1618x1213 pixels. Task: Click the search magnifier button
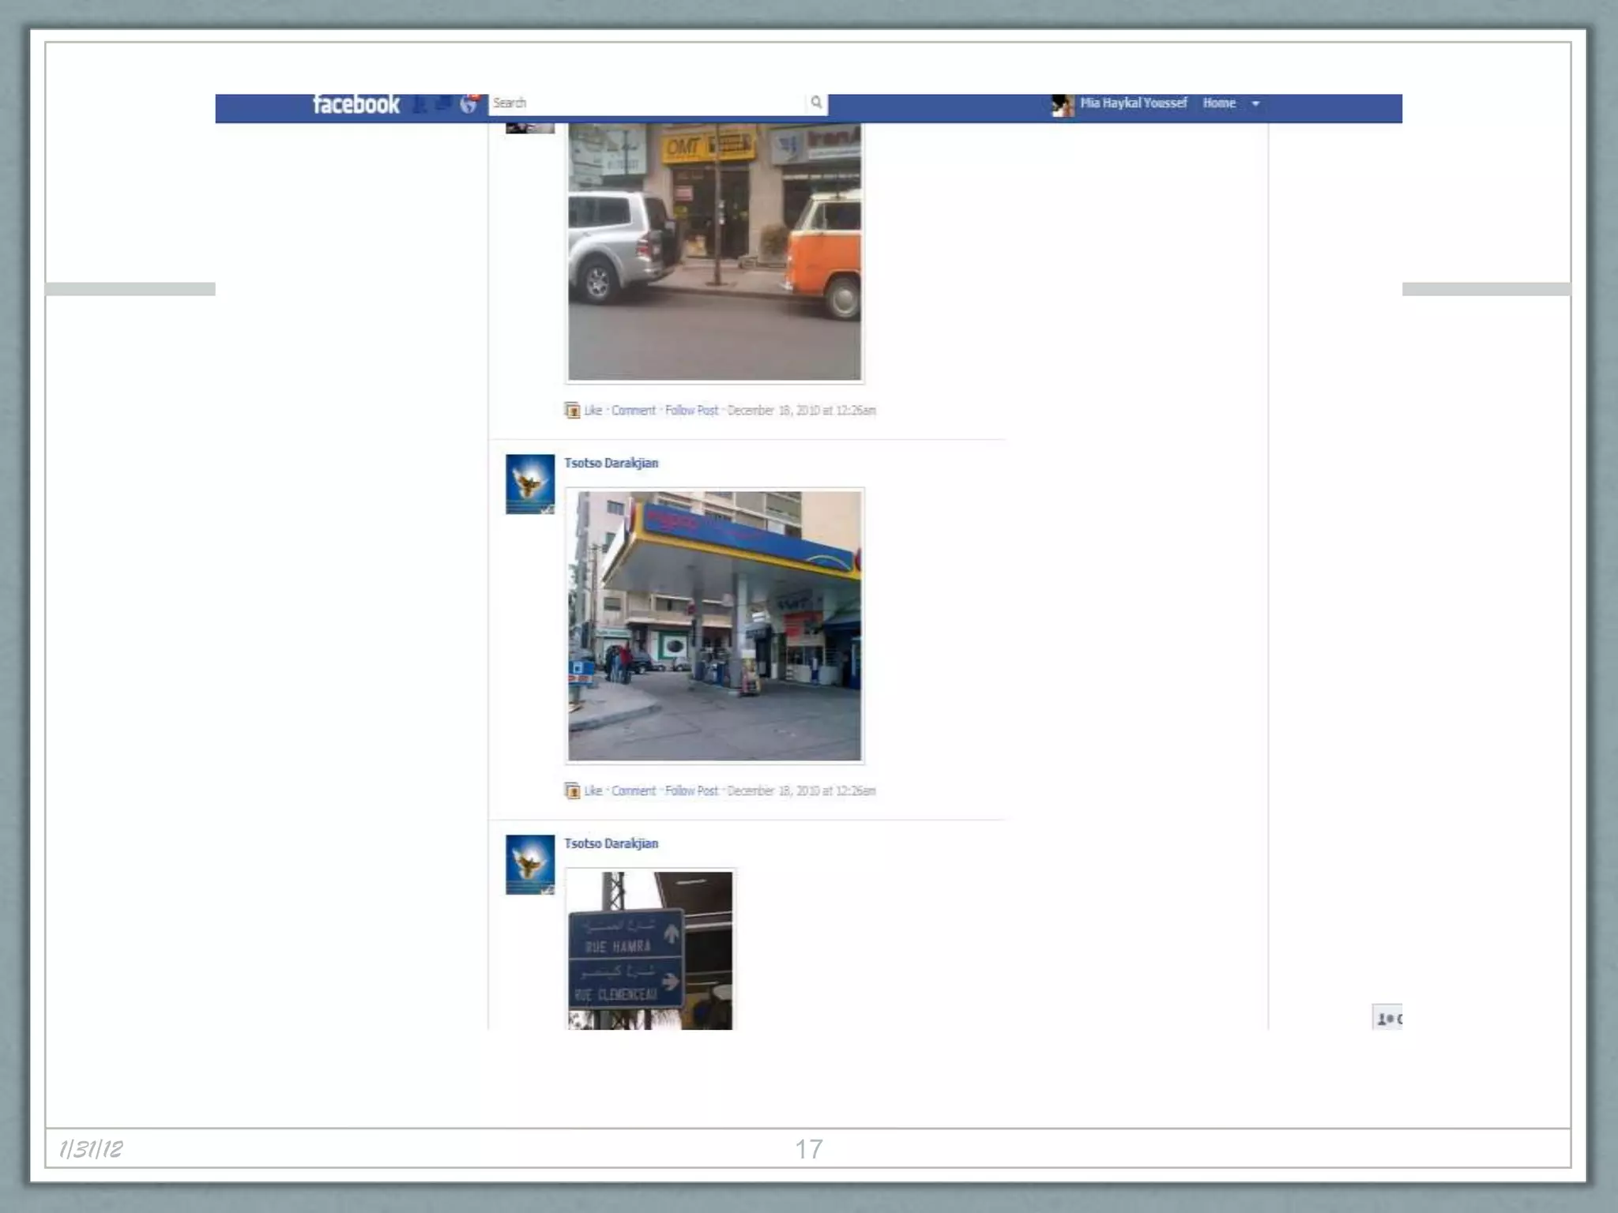[816, 103]
